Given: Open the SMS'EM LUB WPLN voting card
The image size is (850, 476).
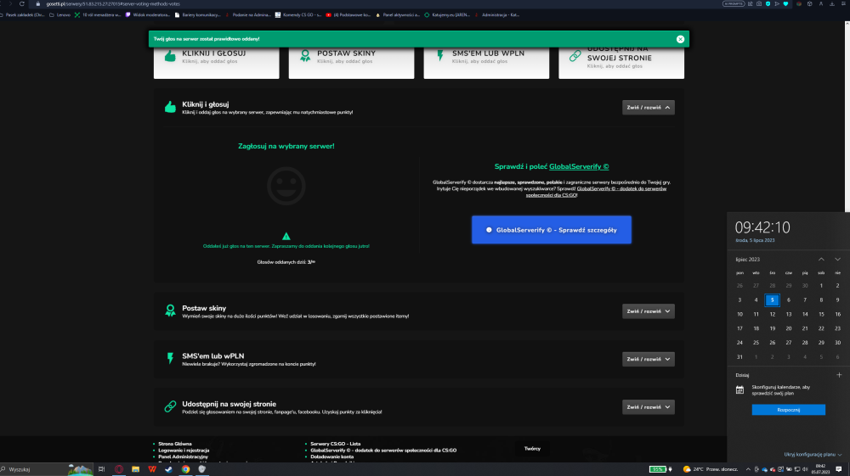Looking at the screenshot, I should pyautogui.click(x=486, y=63).
